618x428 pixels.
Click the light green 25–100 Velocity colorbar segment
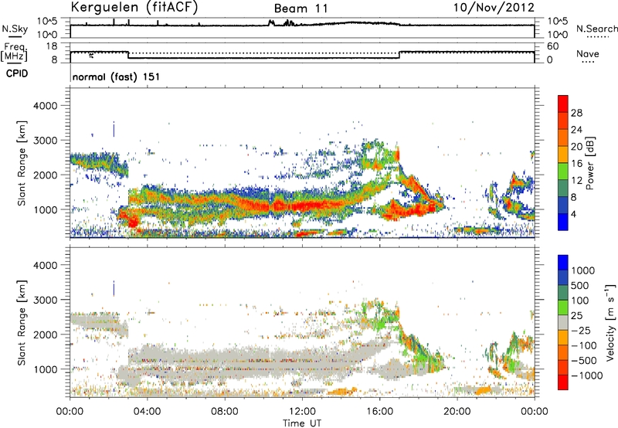point(563,307)
